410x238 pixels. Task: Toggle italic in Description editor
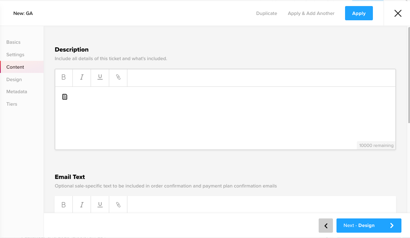(82, 78)
